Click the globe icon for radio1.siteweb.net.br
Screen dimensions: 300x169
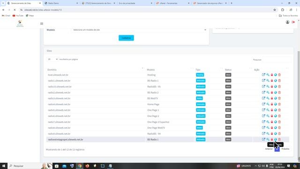coord(276,81)
